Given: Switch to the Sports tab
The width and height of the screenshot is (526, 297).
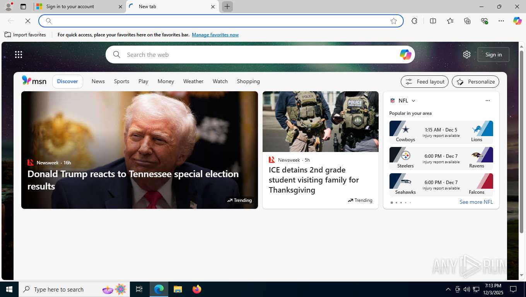Looking at the screenshot, I should click(121, 81).
